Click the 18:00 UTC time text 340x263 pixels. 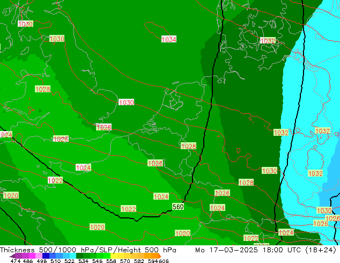[282, 250]
